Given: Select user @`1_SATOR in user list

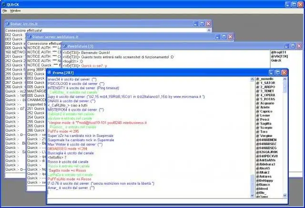Looking at the screenshot, I should click(x=265, y=83).
